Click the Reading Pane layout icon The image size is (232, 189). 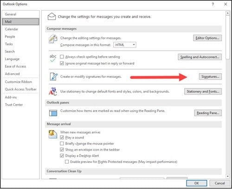[x=53, y=113]
